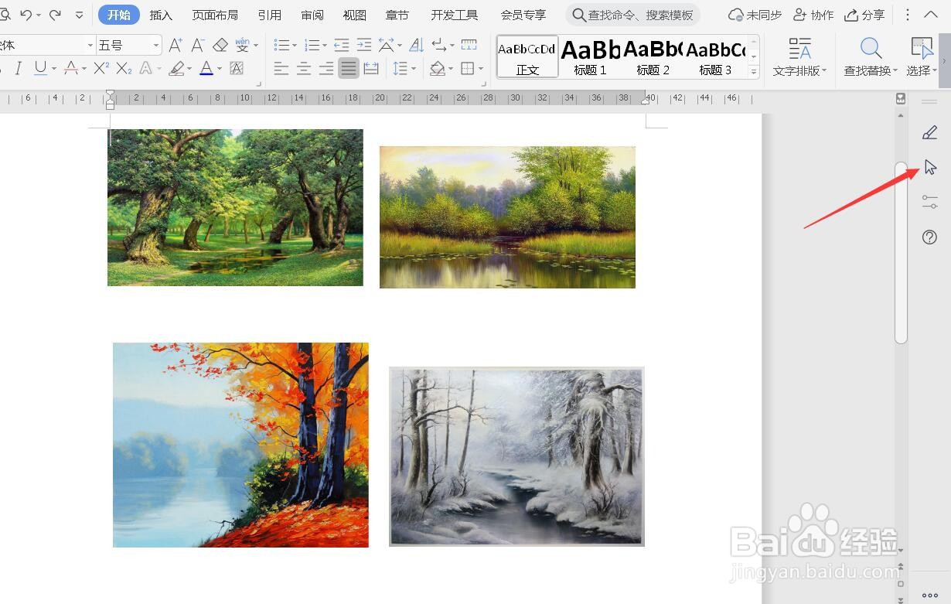
Task: Center align the text
Action: 304,69
